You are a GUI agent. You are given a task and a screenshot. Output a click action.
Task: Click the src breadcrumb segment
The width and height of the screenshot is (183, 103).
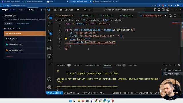coord(57,20)
